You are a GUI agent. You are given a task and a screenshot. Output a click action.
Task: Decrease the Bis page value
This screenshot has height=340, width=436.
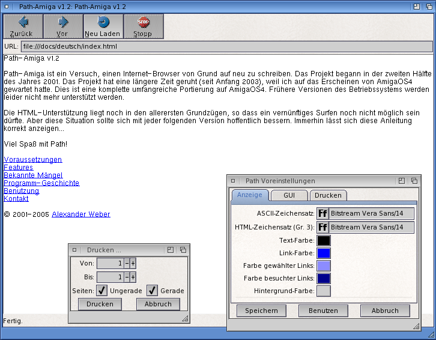tap(127, 277)
